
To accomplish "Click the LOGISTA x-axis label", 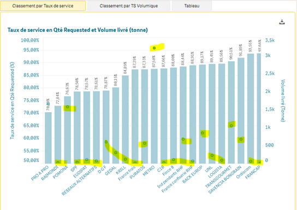I will click(215, 172).
